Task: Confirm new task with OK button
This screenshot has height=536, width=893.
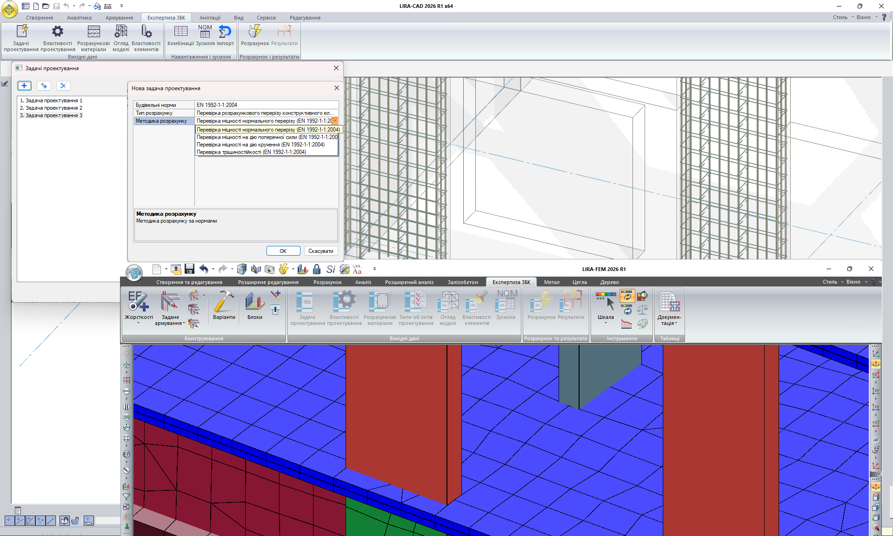Action: coord(283,251)
